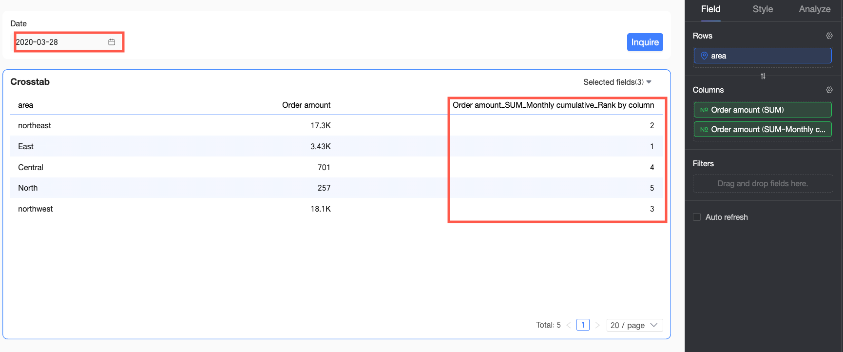Click rank value 3 in northwest row

652,209
